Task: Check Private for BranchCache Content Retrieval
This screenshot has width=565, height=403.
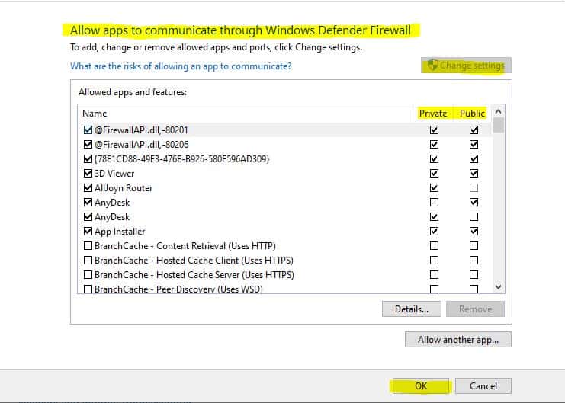Action: [434, 245]
